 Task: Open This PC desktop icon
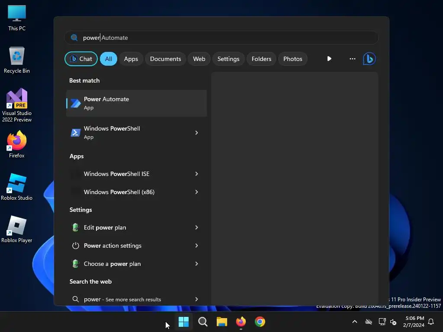point(17,18)
